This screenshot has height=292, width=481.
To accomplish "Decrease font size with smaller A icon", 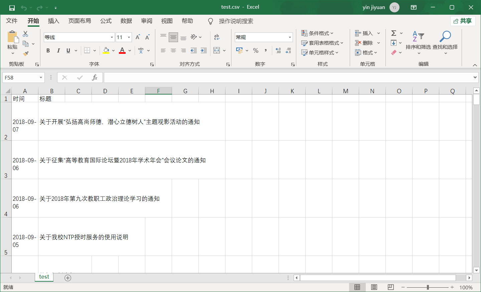I will point(147,37).
